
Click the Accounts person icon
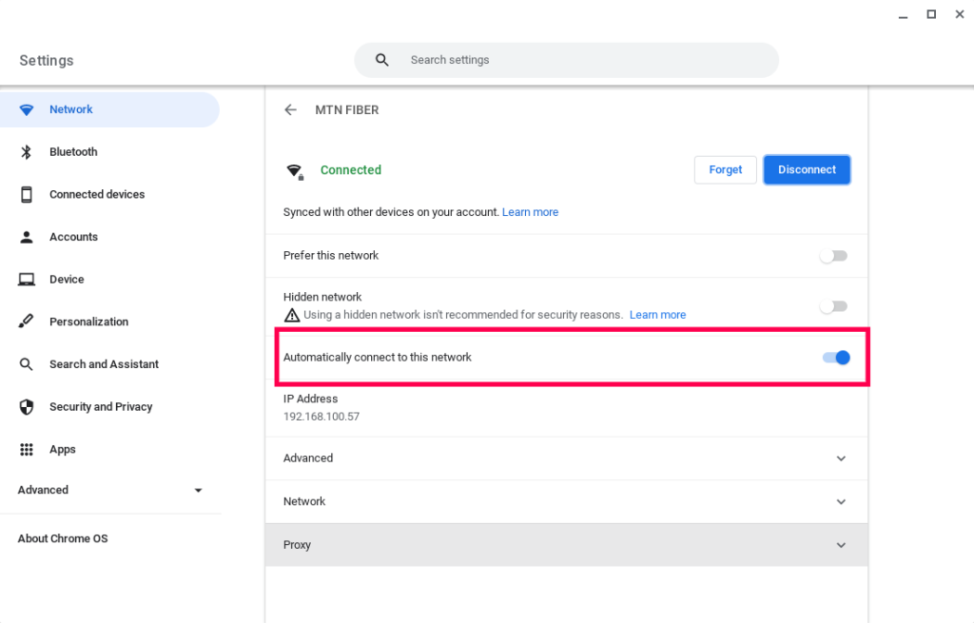click(26, 237)
